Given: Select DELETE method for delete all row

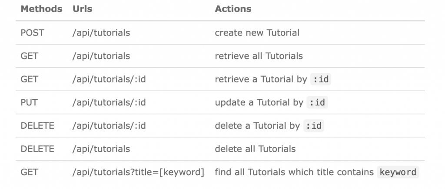Looking at the screenshot, I should (37, 149).
